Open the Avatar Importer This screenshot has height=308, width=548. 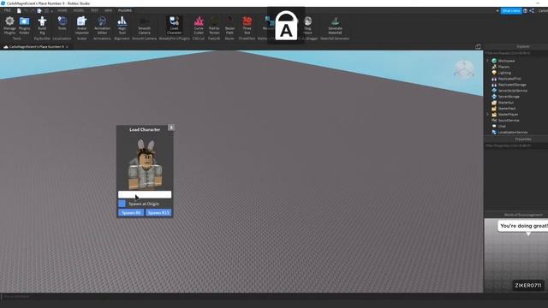pyautogui.click(x=82, y=26)
